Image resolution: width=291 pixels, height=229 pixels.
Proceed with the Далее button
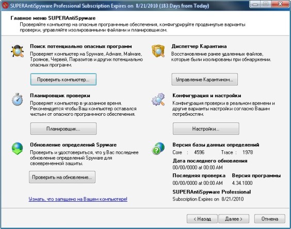(x=234, y=219)
